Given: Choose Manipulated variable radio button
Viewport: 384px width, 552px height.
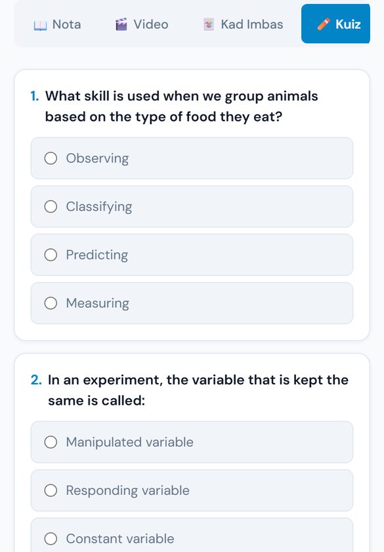Looking at the screenshot, I should pos(51,442).
